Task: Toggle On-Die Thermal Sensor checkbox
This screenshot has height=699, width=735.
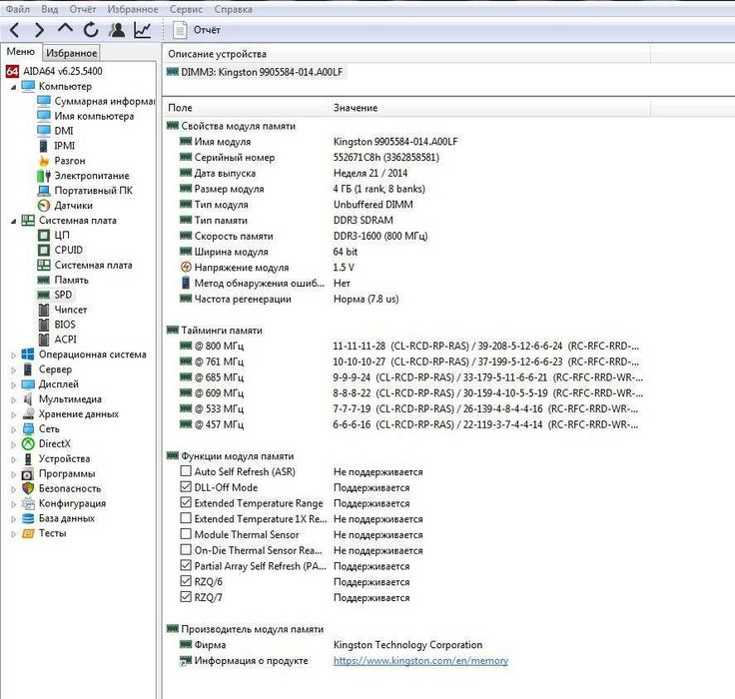Action: pos(186,549)
